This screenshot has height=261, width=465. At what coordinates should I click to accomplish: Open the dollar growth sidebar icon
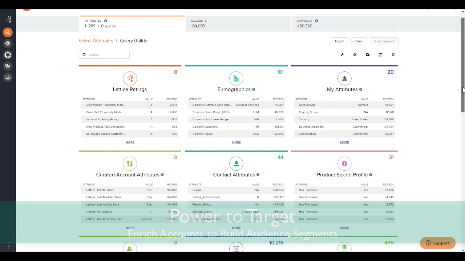[x=8, y=66]
